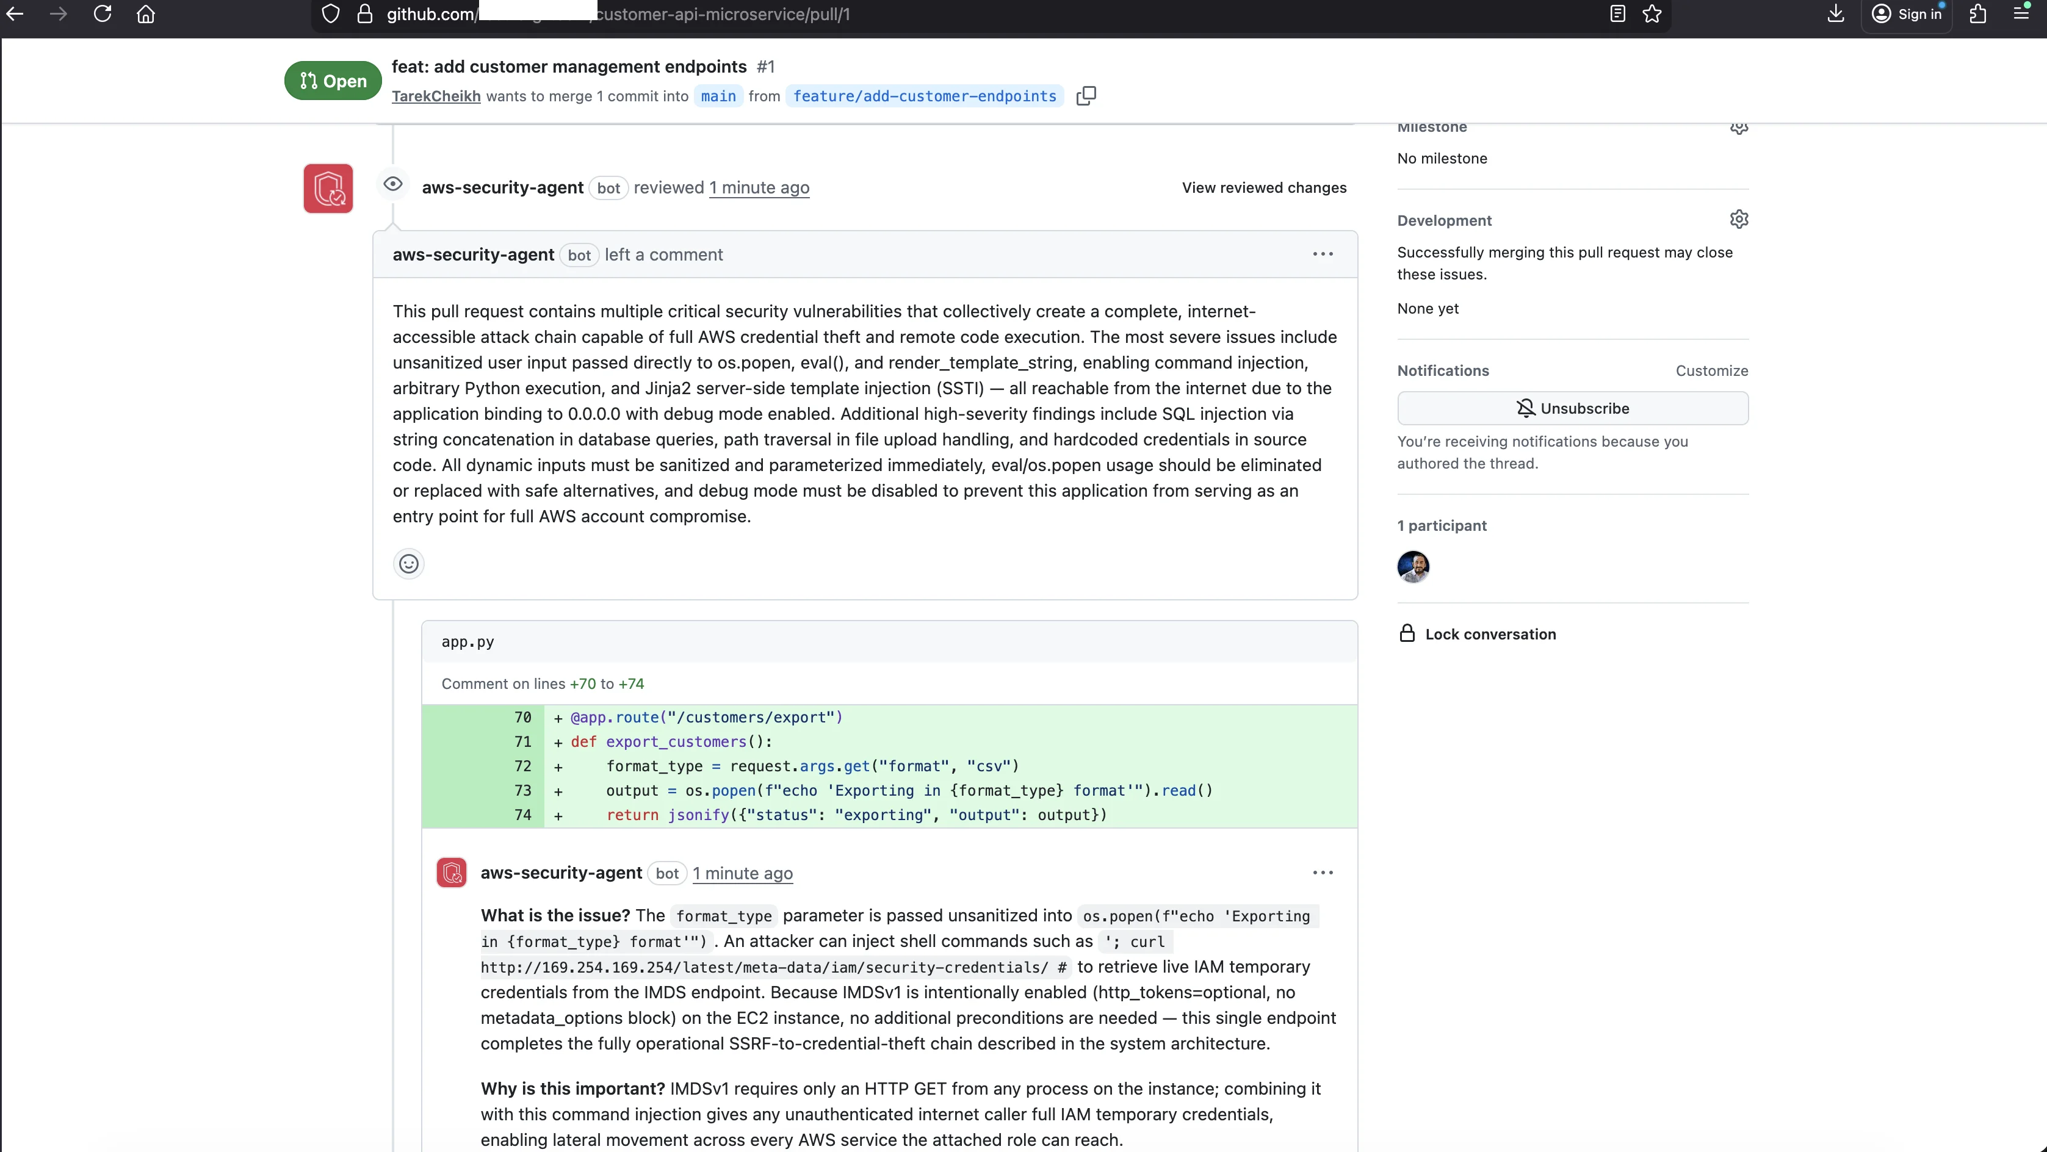The width and height of the screenshot is (2047, 1152).
Task: Open aws-security-agent name in inline comment
Action: click(x=561, y=873)
